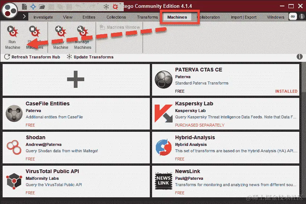
Task: Open the Import | Export tab
Action: pyautogui.click(x=243, y=17)
